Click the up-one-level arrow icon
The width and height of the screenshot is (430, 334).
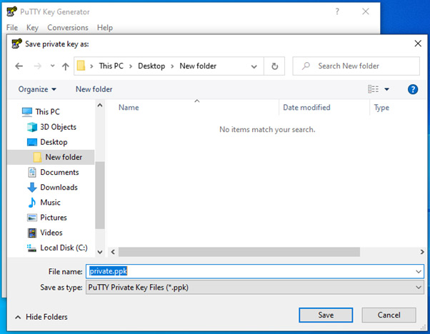pos(65,66)
